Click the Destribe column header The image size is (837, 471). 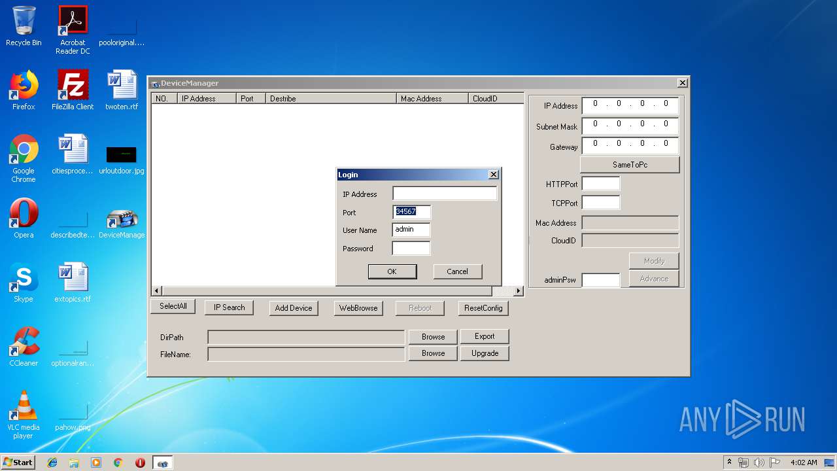(331, 99)
